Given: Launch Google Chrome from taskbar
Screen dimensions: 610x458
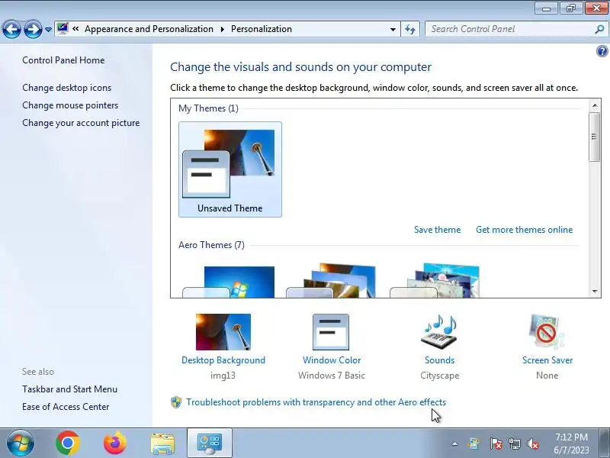Looking at the screenshot, I should coord(68,443).
